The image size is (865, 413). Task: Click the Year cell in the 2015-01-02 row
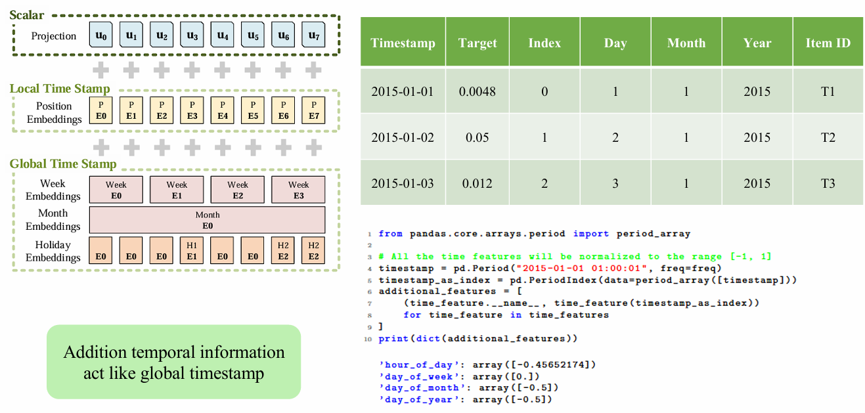[757, 137]
